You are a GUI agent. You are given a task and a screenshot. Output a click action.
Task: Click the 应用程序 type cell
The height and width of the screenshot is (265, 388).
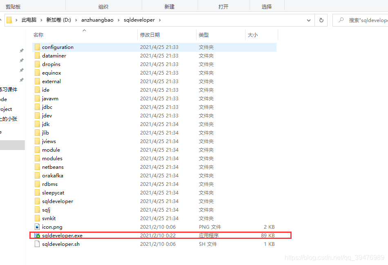coord(209,235)
